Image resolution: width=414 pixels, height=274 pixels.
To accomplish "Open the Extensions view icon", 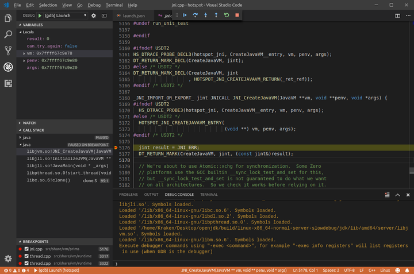I will 8,83.
